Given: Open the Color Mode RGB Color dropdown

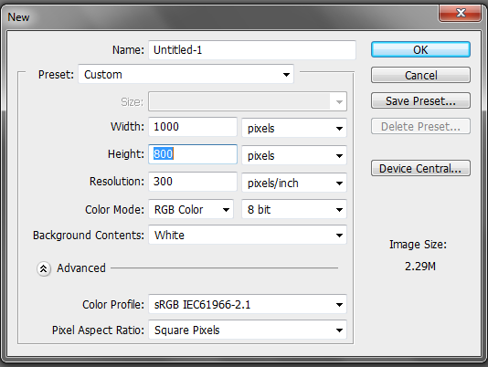Looking at the screenshot, I should tap(191, 209).
